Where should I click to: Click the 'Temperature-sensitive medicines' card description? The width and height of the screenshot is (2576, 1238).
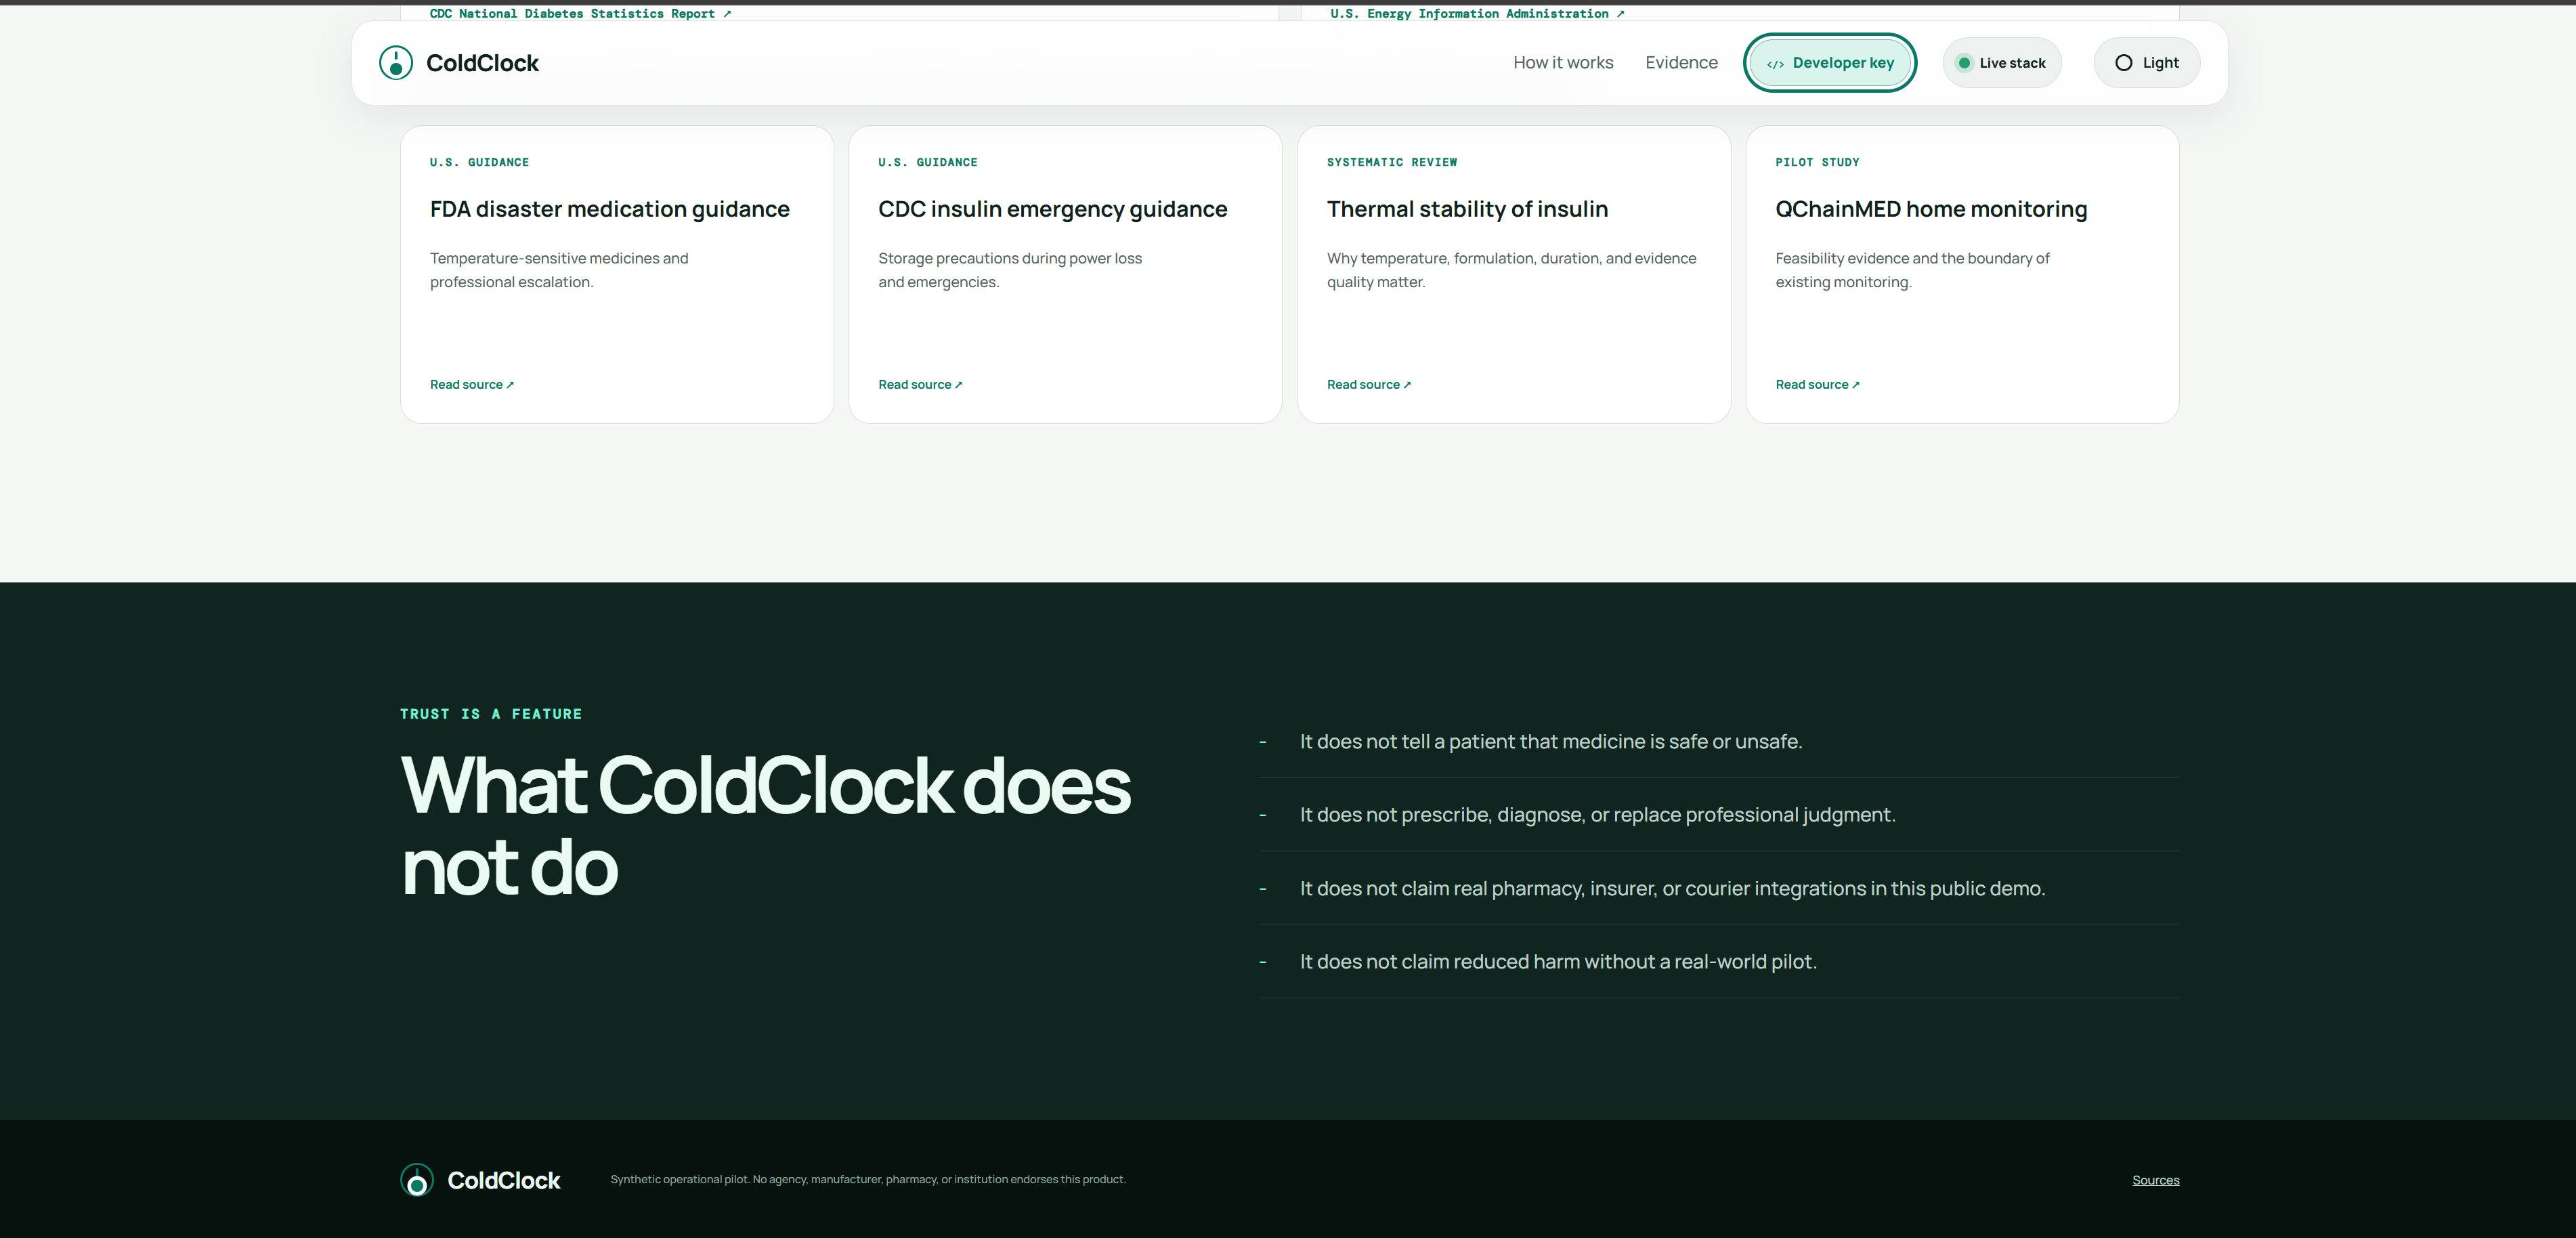pyautogui.click(x=559, y=270)
